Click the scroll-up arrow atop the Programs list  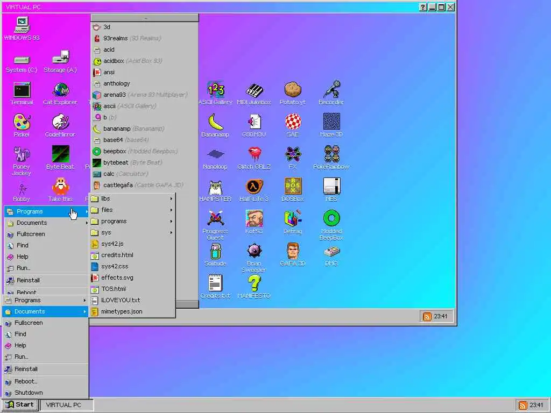(x=145, y=18)
